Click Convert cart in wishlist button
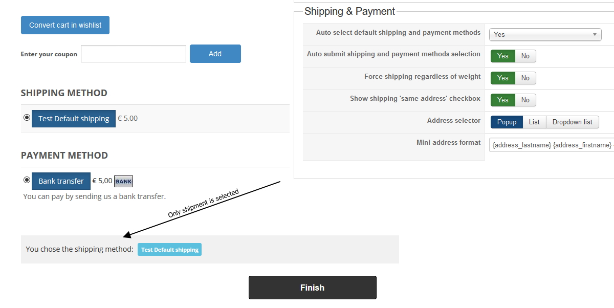This screenshot has height=308, width=614. (65, 25)
